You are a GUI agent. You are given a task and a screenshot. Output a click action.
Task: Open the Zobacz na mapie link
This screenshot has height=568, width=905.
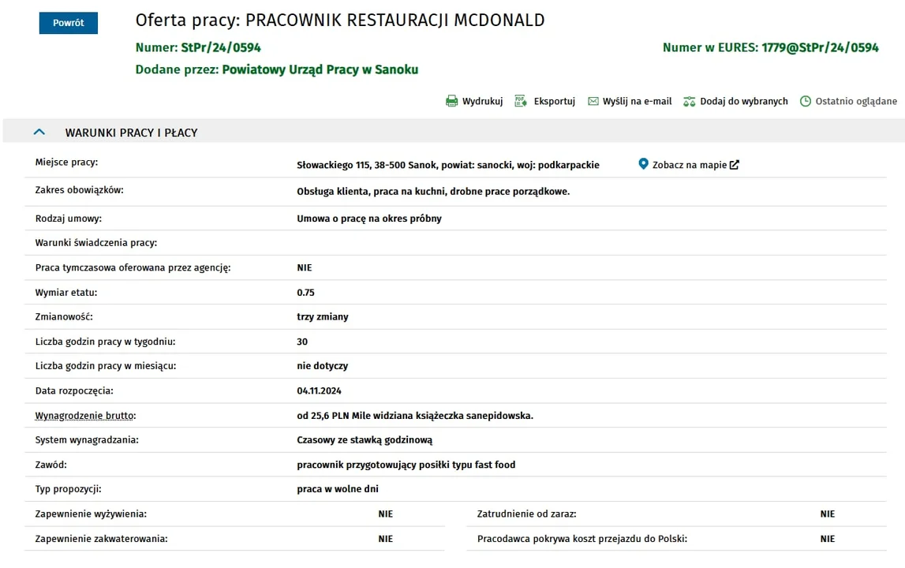[x=689, y=165]
